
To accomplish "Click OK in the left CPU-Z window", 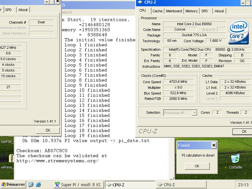I will pos(48,130).
